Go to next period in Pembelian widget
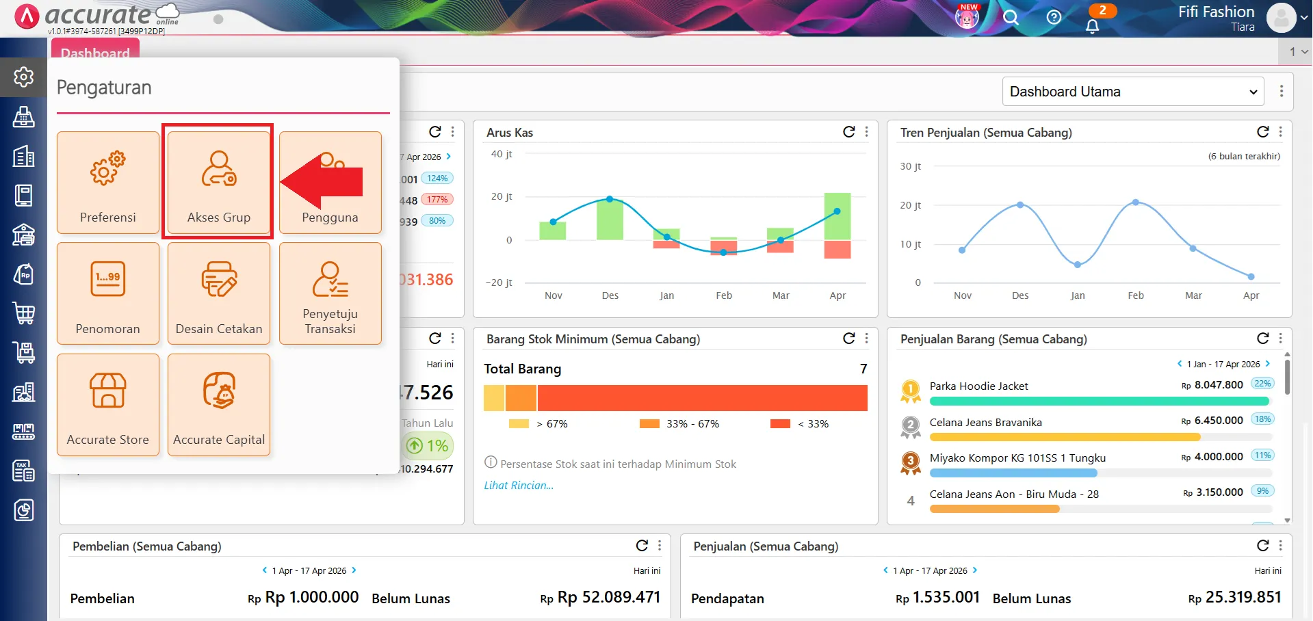 tap(354, 570)
